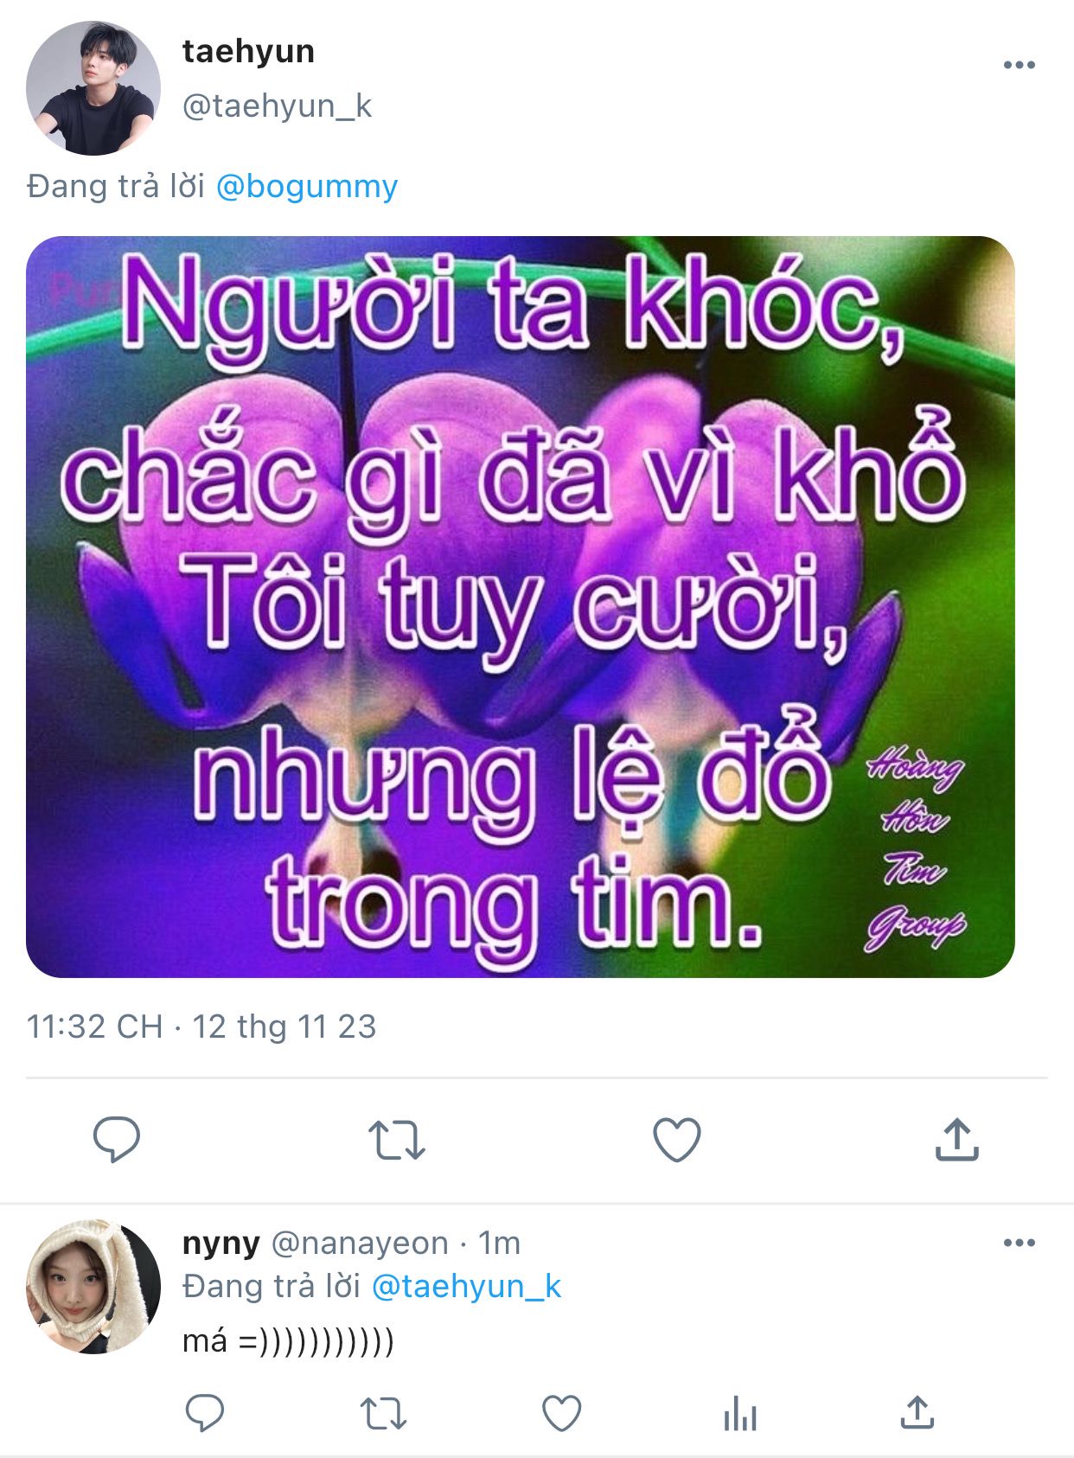1074x1458 pixels.
Task: Like nyny's reply with heart icon
Action: tap(561, 1414)
